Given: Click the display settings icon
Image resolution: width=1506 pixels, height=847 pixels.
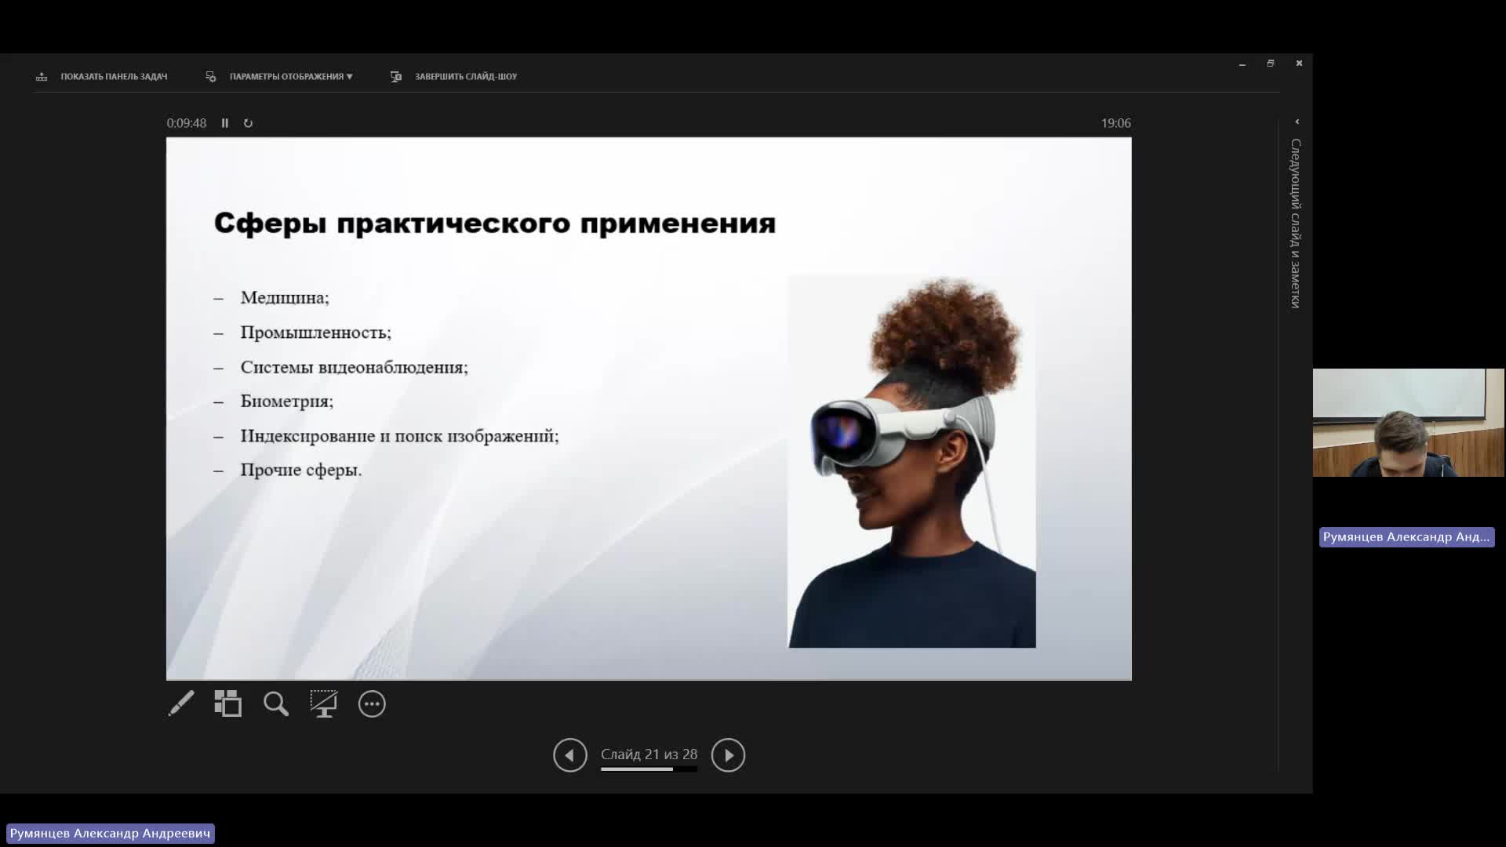Looking at the screenshot, I should 210,76.
